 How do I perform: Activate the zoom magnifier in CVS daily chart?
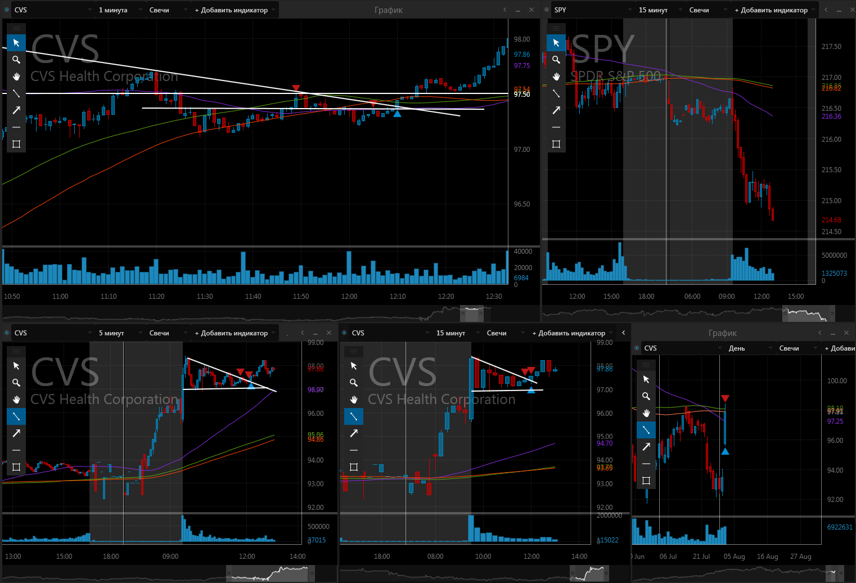646,396
